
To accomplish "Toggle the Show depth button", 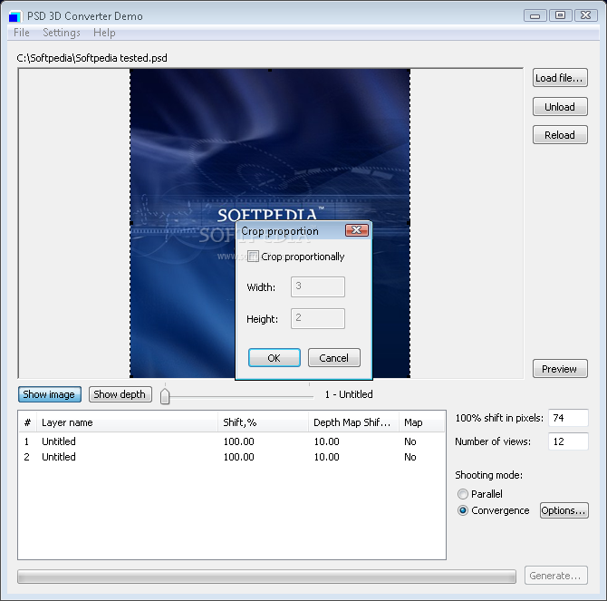I will 120,394.
